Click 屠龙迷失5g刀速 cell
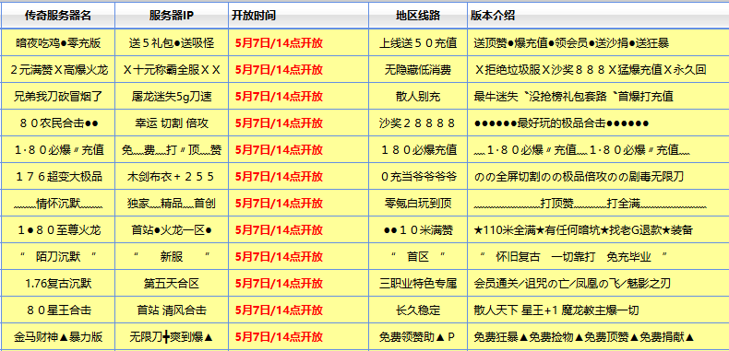Image resolution: width=729 pixels, height=351 pixels. tap(172, 97)
